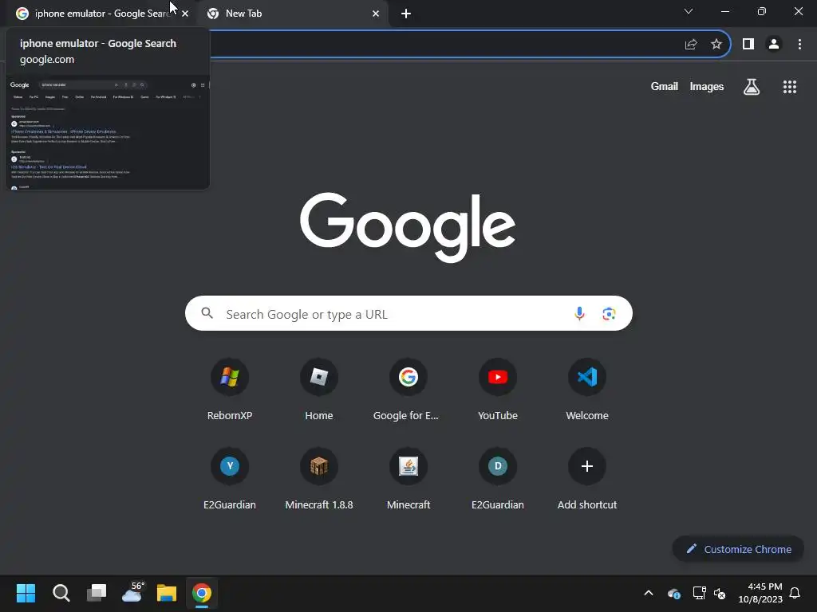Open the Images link
The image size is (817, 612).
707,86
